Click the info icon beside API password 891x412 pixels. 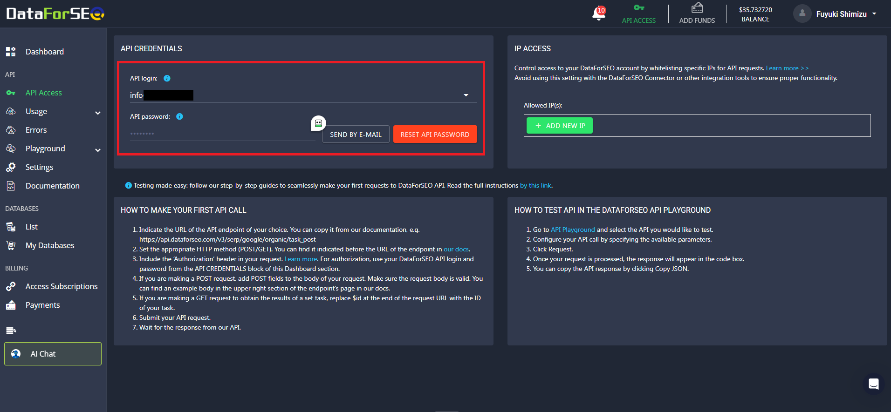click(x=179, y=116)
